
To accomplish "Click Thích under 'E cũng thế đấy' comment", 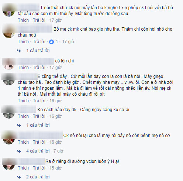I will click(23, 101).
